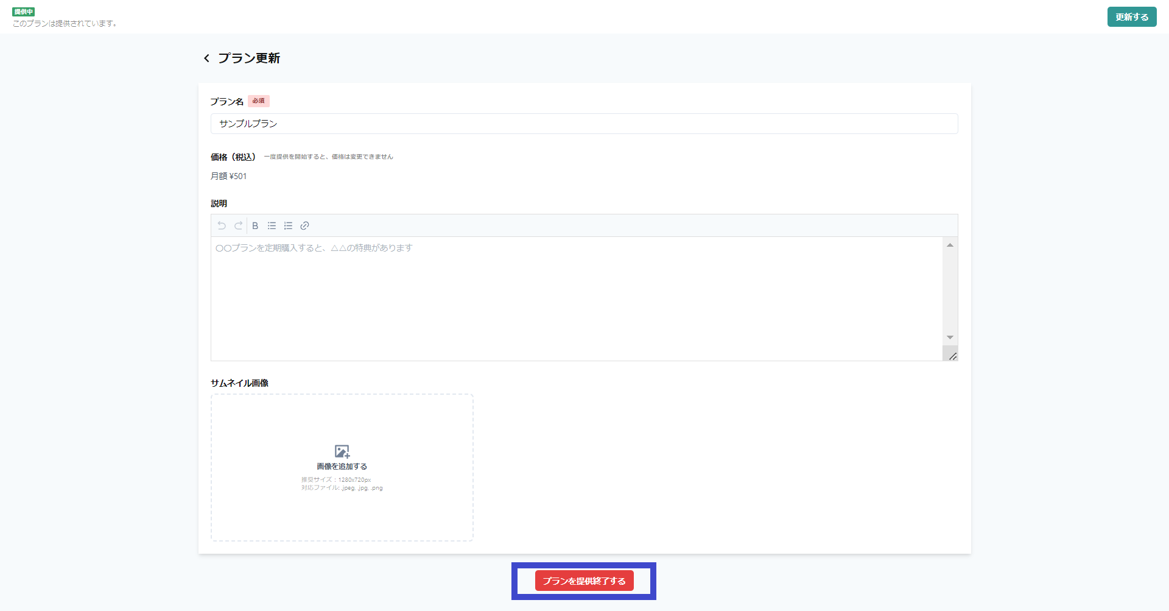Click the undo icon in the description toolbar
1169x611 pixels.
click(x=222, y=225)
